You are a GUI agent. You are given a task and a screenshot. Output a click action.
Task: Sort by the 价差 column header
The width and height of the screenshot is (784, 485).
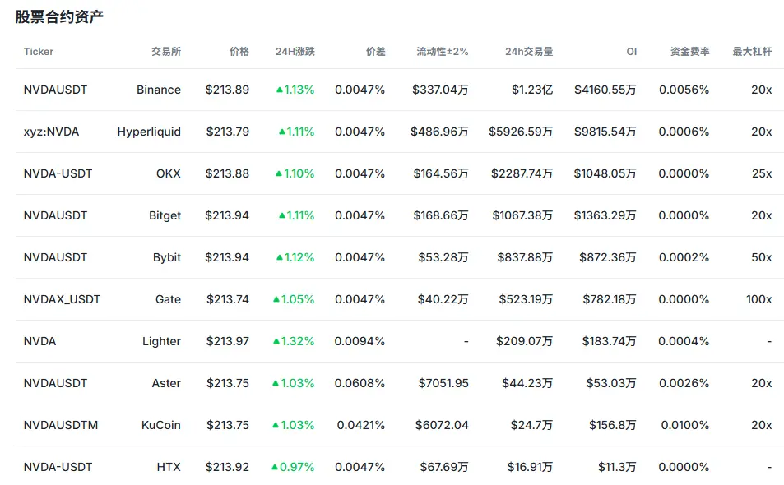375,52
